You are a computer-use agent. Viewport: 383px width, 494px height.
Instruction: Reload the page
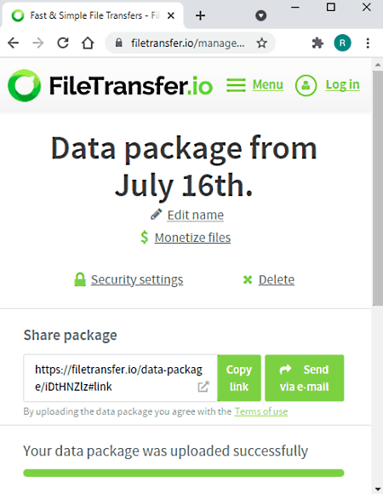pyautogui.click(x=63, y=43)
